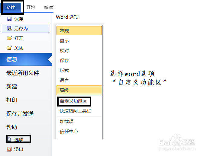Open Word 选项 from file menu
Screen dimensions: 207x156
pos(19,139)
